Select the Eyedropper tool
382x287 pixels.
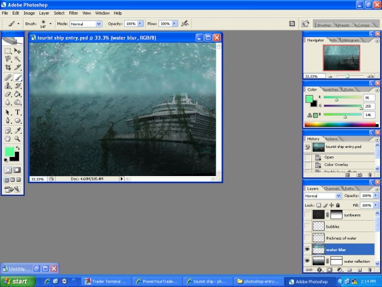click(17, 131)
